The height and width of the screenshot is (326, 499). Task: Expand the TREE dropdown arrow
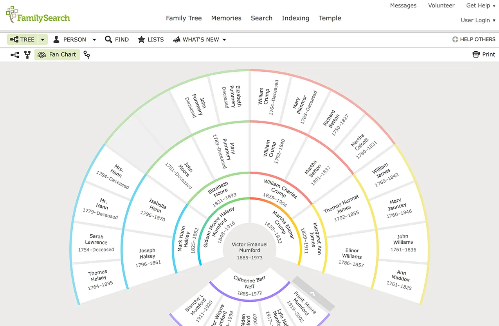click(43, 40)
